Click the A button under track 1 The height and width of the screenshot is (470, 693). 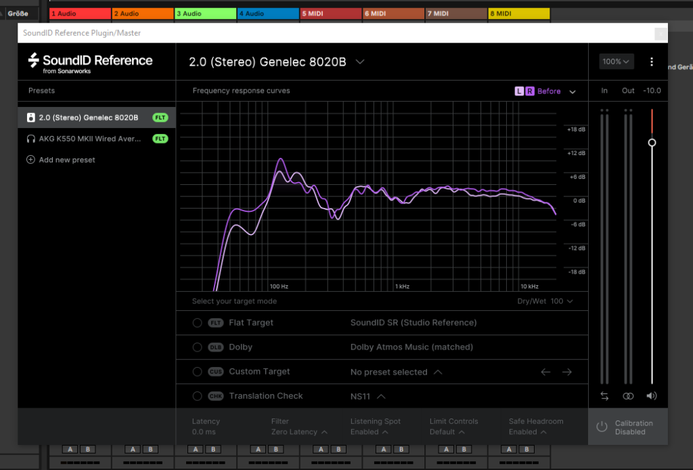(70, 449)
